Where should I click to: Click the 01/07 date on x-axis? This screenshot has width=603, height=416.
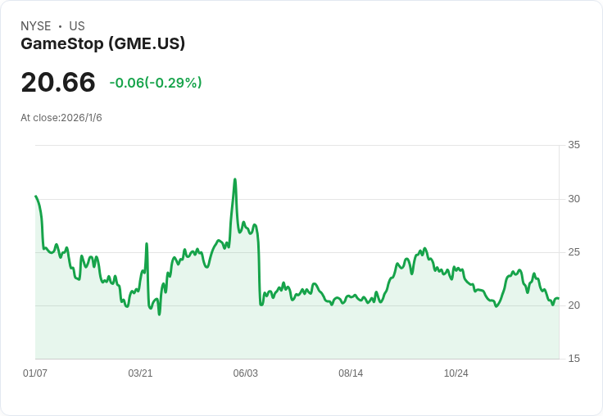click(35, 373)
